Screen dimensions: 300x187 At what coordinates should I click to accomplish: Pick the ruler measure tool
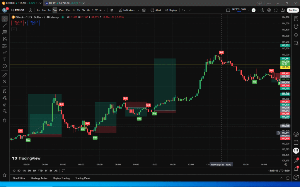point(5,75)
